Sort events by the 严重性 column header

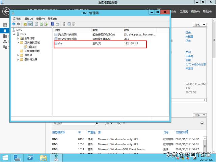click(x=91, y=132)
